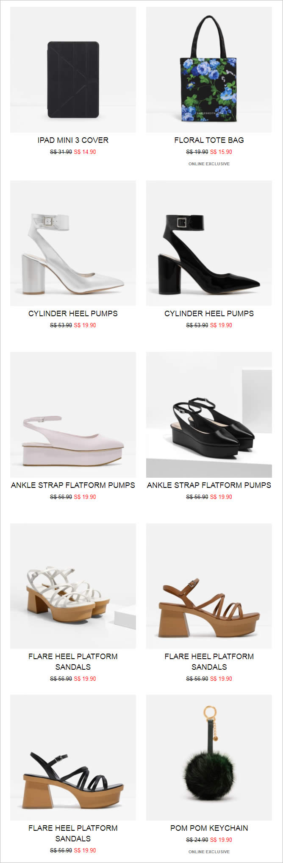View the black Flare Heel Platform Sandals image
Image resolution: width=283 pixels, height=863 pixels.
[x=73, y=757]
